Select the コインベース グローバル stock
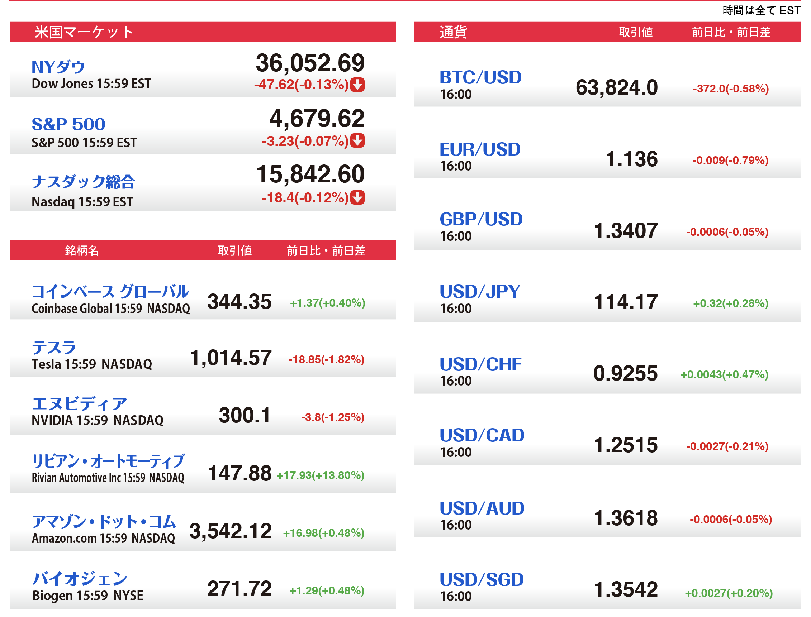811x617 pixels. [x=110, y=291]
